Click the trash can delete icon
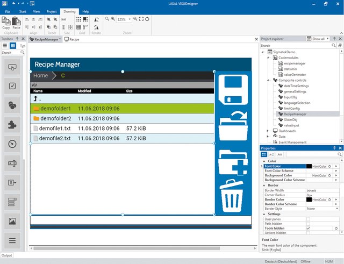This screenshot has height=264, width=344. (232, 195)
